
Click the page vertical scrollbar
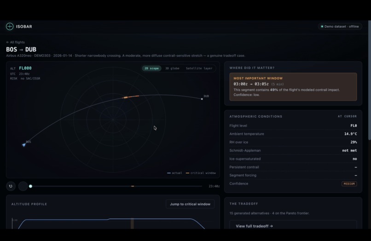point(369,80)
